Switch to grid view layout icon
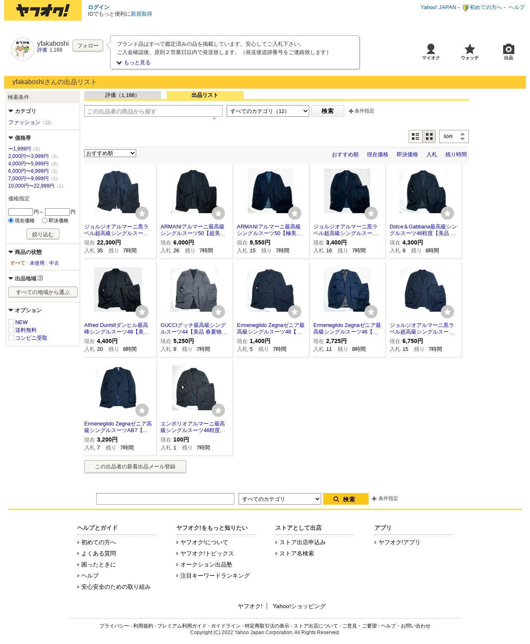 click(429, 136)
